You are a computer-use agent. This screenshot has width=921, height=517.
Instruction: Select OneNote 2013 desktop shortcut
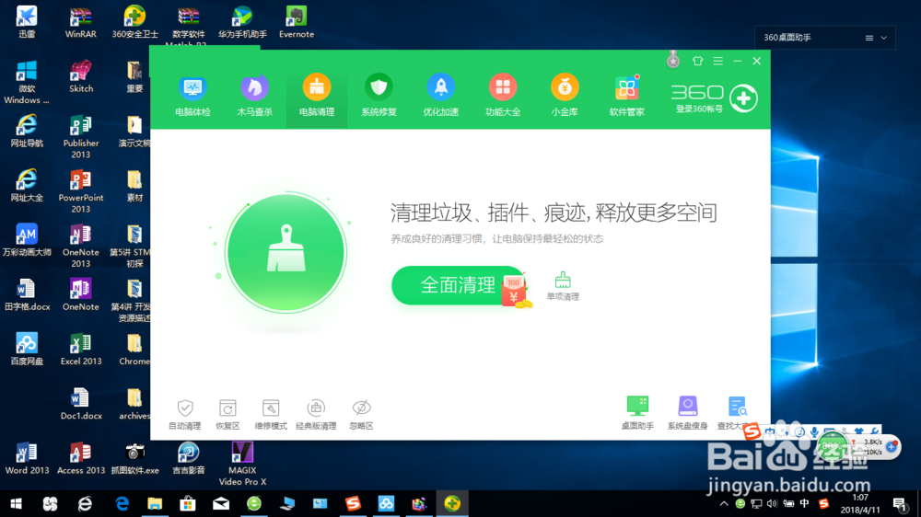(x=80, y=246)
